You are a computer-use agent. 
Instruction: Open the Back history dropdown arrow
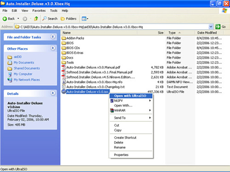click(18, 19)
